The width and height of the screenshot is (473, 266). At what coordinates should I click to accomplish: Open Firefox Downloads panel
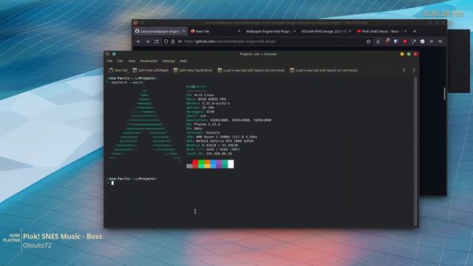(x=378, y=41)
